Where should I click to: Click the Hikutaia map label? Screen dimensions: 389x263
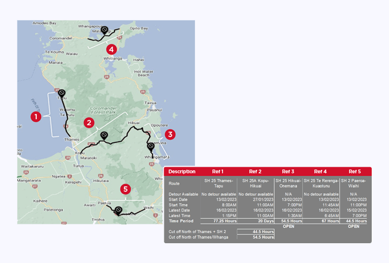click(101, 181)
